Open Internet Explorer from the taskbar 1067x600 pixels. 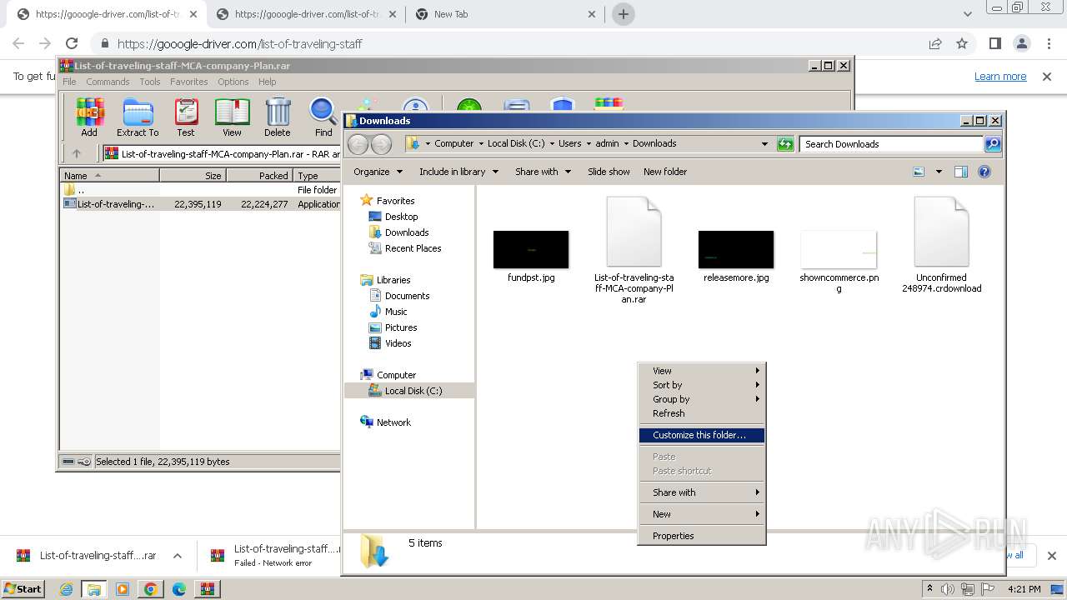(66, 589)
